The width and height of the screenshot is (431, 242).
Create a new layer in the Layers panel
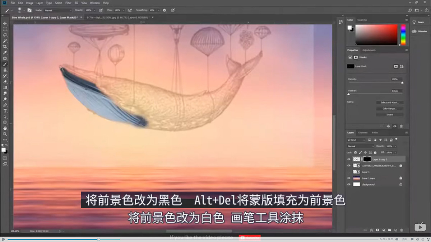pyautogui.click(x=395, y=230)
